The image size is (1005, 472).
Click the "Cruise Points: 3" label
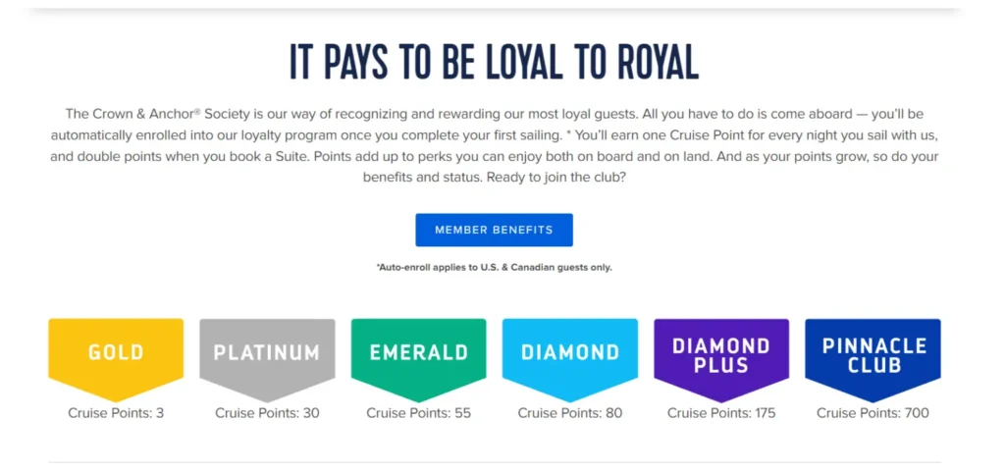(x=116, y=413)
